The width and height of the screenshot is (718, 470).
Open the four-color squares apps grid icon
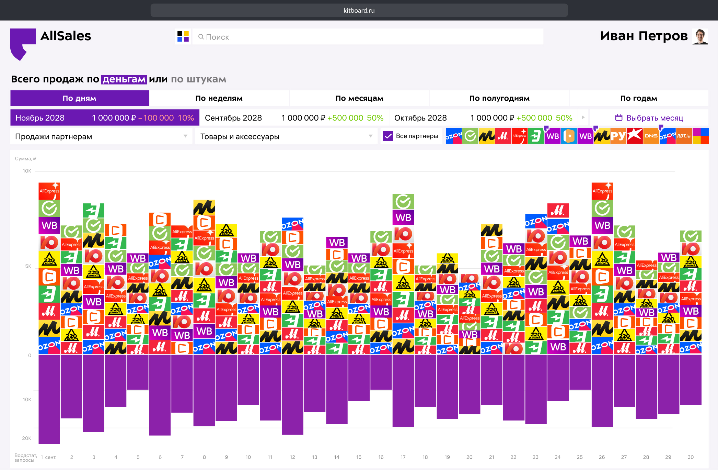point(183,36)
